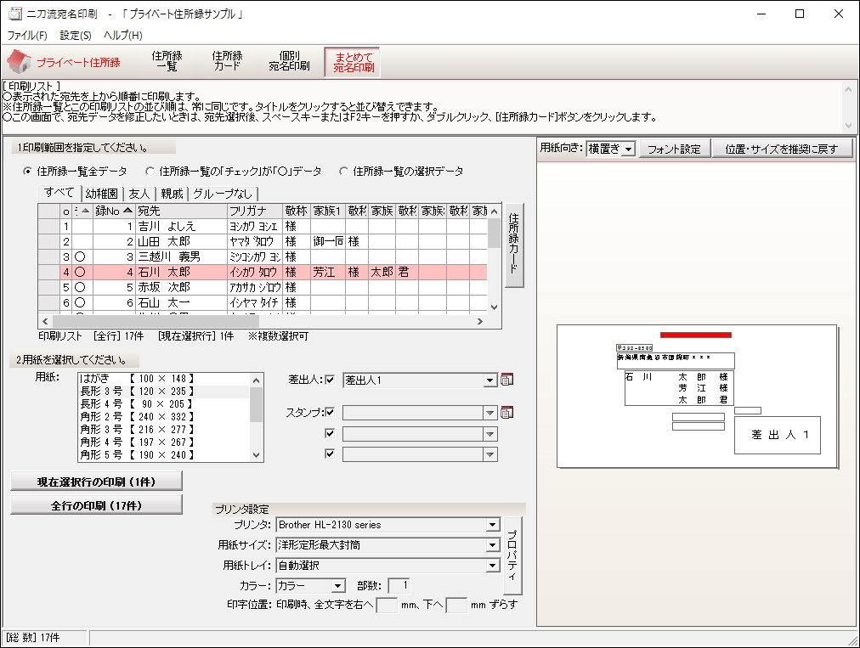Viewport: 860px width, 648px height.
Task: Open stamp settings icon beside スタンプ dropdown
Action: click(507, 412)
